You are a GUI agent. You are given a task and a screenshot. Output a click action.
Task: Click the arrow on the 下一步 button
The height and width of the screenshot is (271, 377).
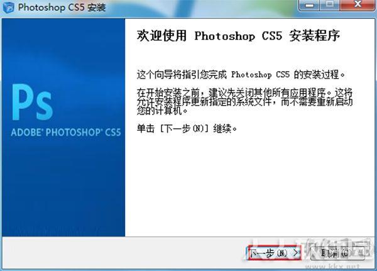[296, 253]
